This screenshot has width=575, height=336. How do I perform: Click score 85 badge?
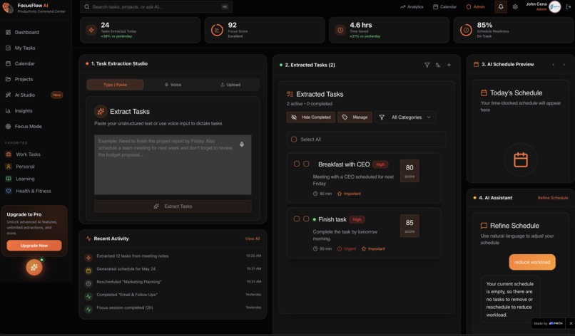409,226
